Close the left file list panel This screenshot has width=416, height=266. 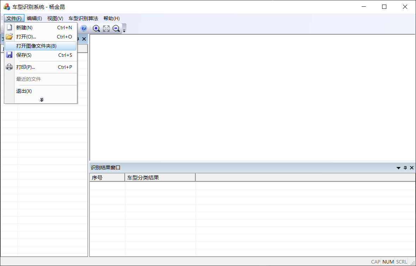(x=84, y=39)
